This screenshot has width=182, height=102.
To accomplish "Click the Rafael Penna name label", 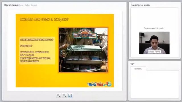I will click(x=154, y=52).
